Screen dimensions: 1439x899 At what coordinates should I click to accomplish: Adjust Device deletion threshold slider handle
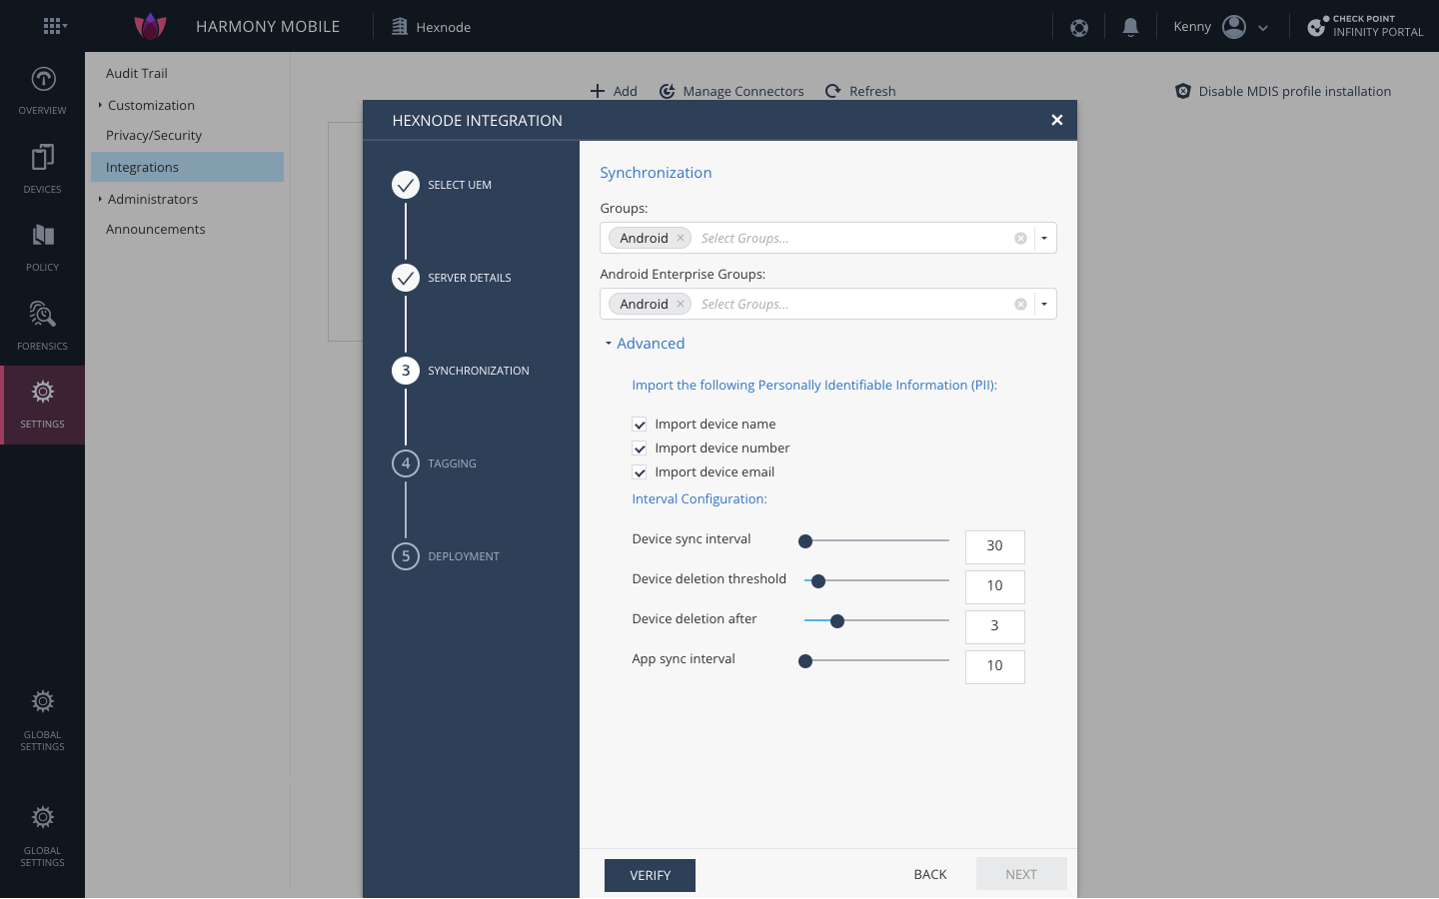(818, 581)
